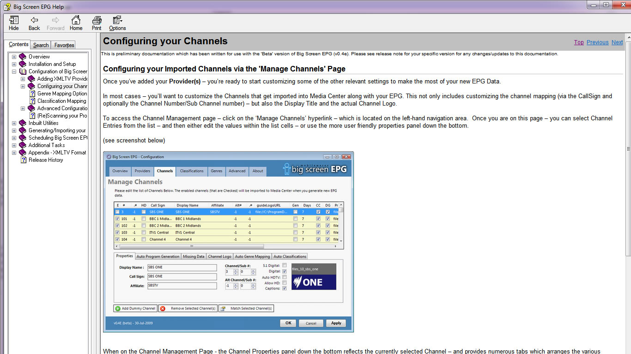
Task: Expand the Advanced Configuratio node
Action: (x=23, y=108)
